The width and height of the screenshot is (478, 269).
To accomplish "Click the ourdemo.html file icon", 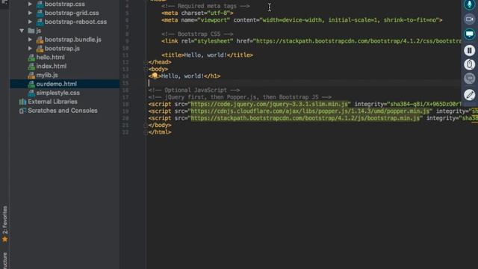I will 31,84.
